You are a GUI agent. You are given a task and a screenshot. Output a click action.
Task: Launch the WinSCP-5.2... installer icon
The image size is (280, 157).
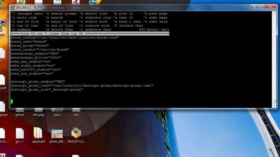pos(76,135)
